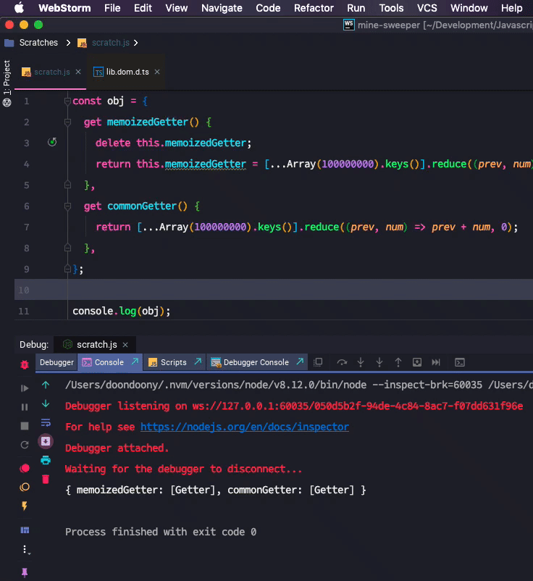
Task: Click the recursive call gutter icon on line 3
Action: 52,142
